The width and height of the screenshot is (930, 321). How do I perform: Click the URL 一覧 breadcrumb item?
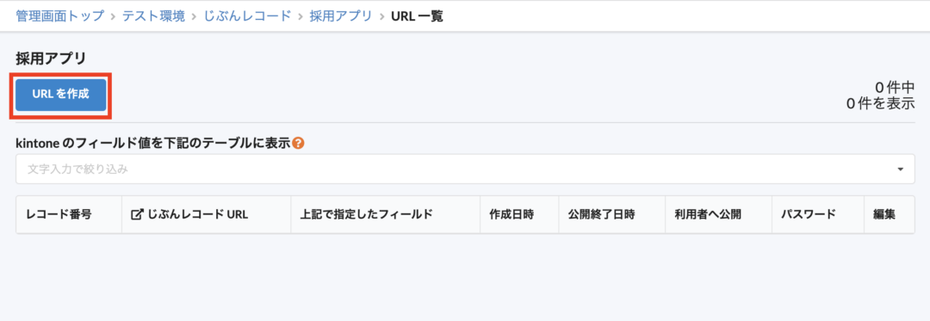tap(417, 16)
